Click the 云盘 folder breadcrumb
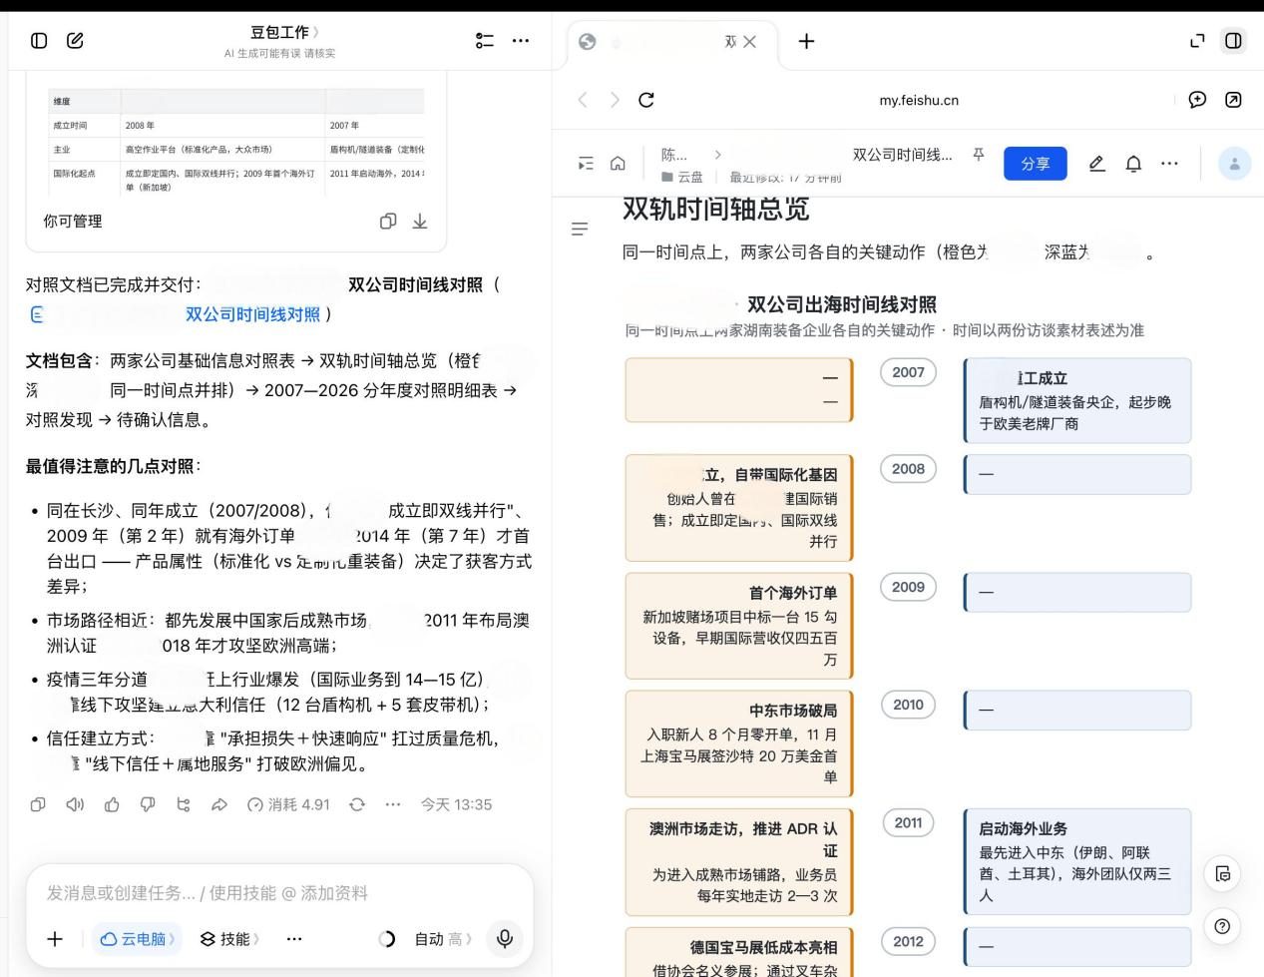The width and height of the screenshot is (1264, 977). pyautogui.click(x=682, y=177)
